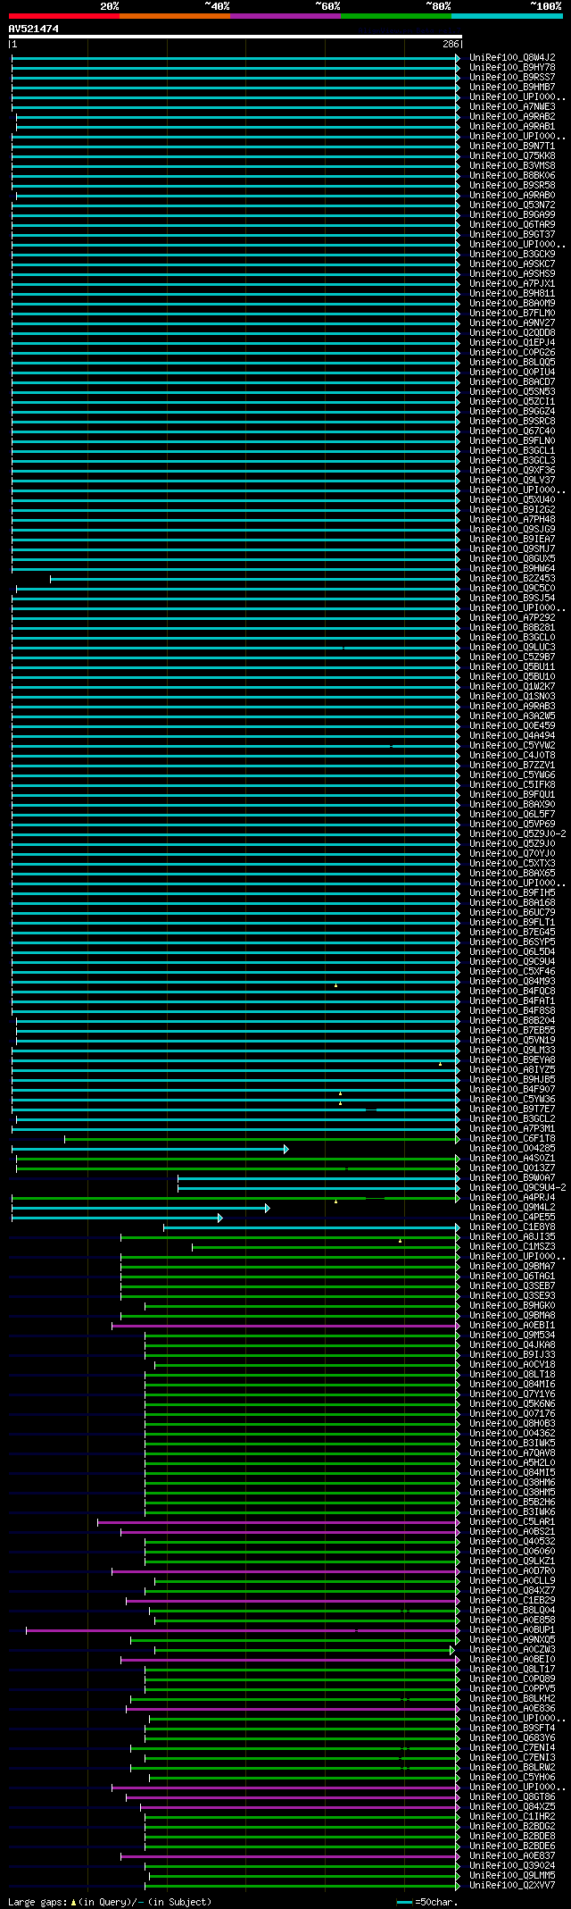
Task: Click the orange ~40% identity legend segment
Action: click(x=175, y=16)
